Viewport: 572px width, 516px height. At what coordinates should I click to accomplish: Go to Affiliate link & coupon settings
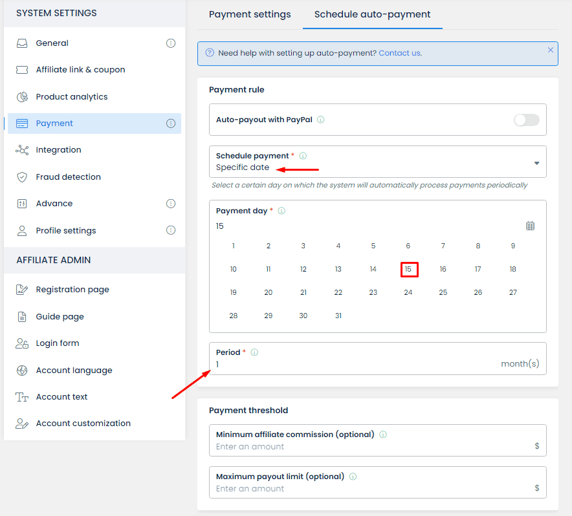point(80,70)
